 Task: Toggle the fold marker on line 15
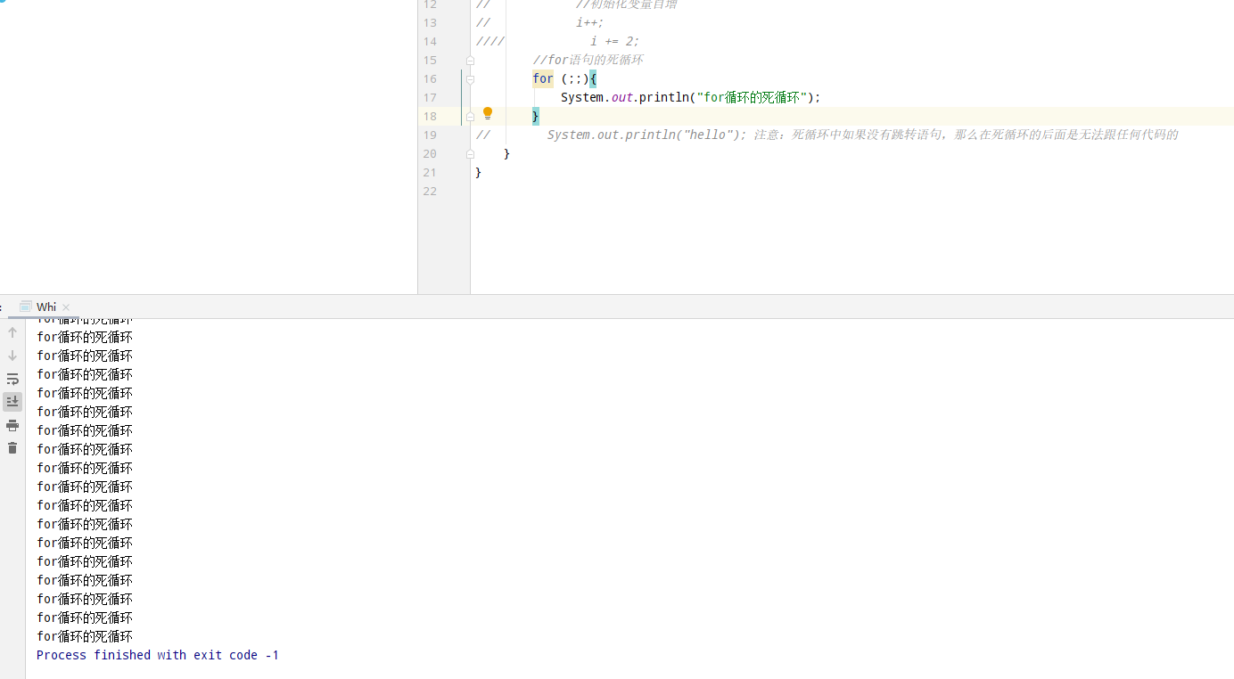click(x=470, y=61)
